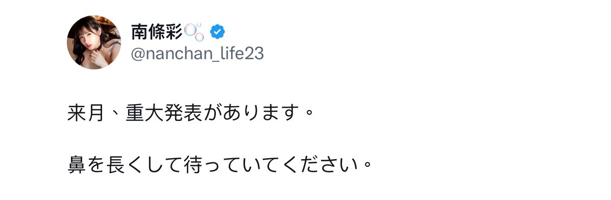
Task: Click the word 長くして in the tweet
Action: 143,165
